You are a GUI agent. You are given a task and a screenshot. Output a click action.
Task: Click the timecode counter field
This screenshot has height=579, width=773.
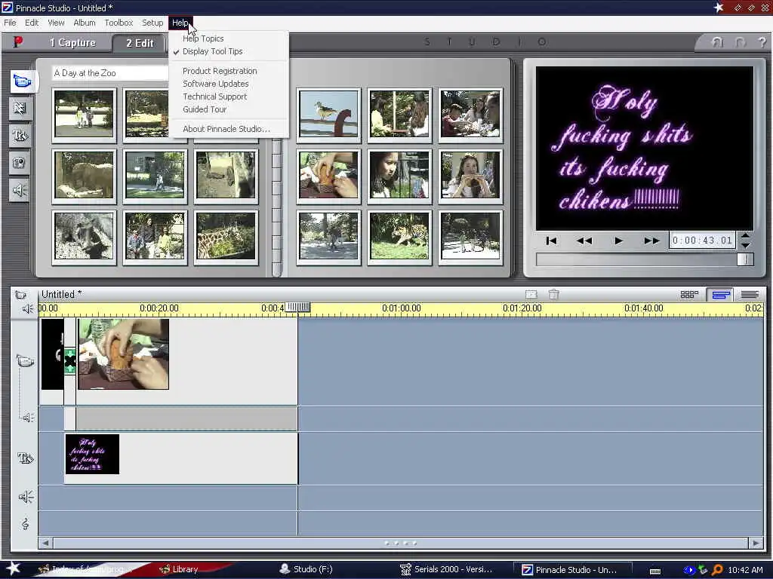[702, 240]
